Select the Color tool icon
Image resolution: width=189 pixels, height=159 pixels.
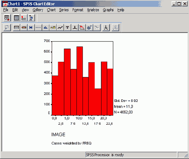24,27
